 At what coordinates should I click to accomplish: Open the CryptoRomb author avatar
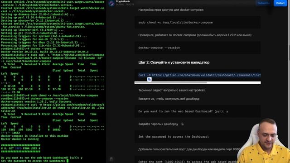pos(111,3)
